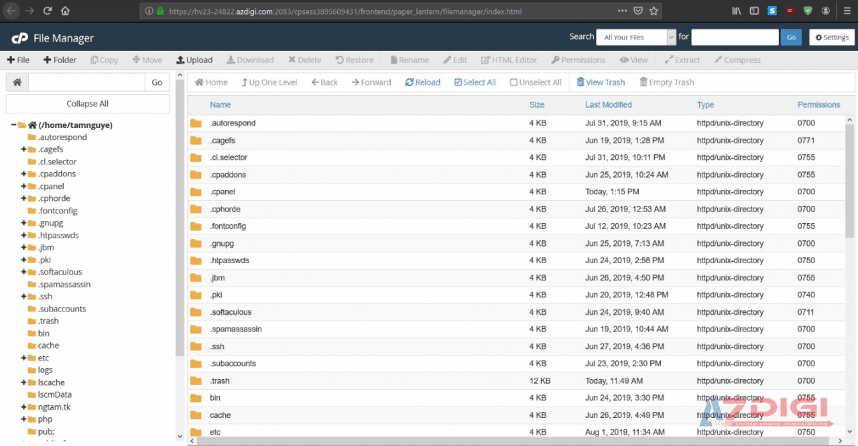The image size is (858, 446).
Task: Open the Settings button
Action: click(x=832, y=38)
